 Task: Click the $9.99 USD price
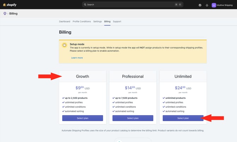(x=82, y=88)
